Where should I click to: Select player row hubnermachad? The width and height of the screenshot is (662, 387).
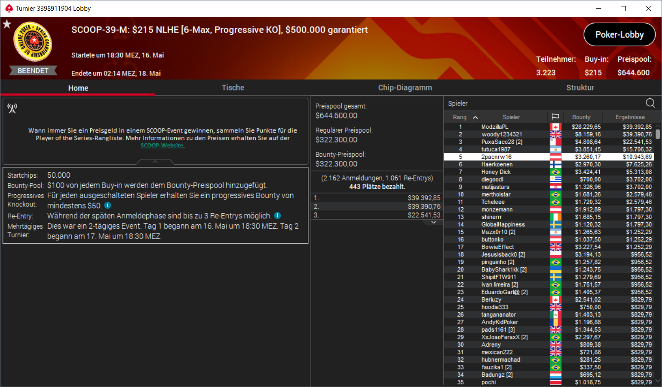point(549,360)
